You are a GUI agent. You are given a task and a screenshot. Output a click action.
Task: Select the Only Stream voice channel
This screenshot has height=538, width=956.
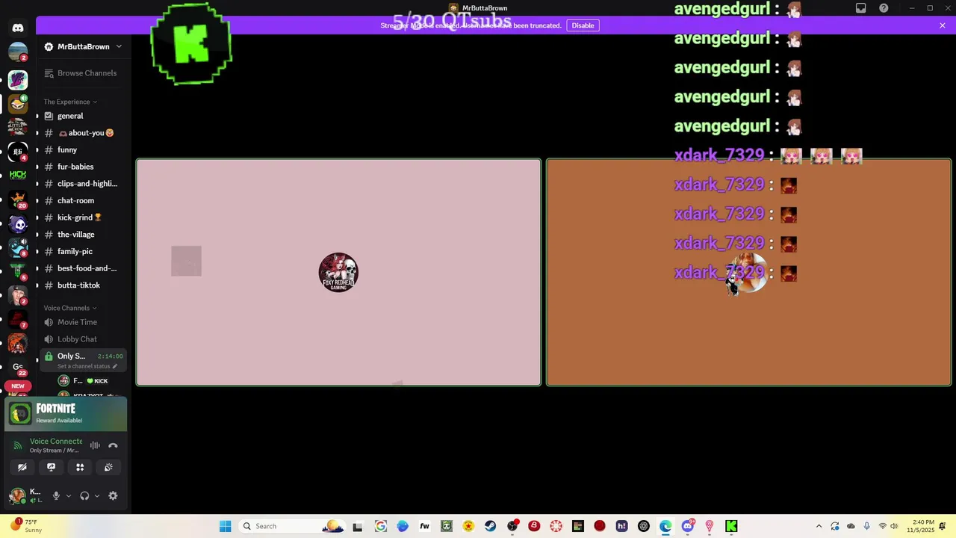72,356
